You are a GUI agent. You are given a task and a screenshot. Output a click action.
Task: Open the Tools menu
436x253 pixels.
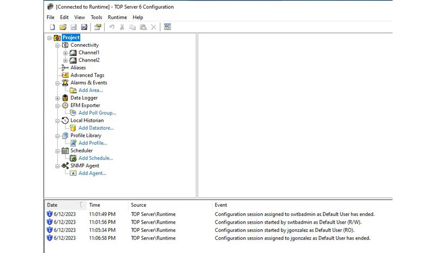coord(96,17)
